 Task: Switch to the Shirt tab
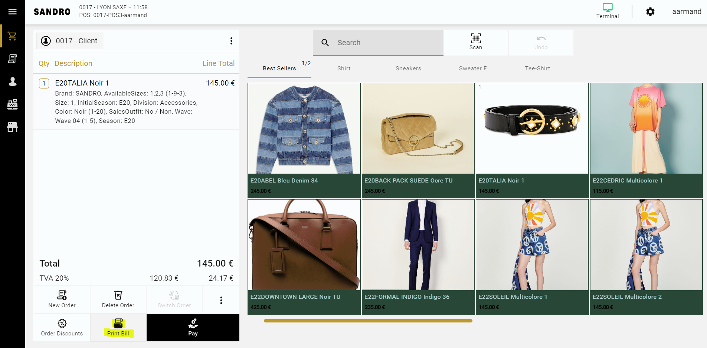344,68
